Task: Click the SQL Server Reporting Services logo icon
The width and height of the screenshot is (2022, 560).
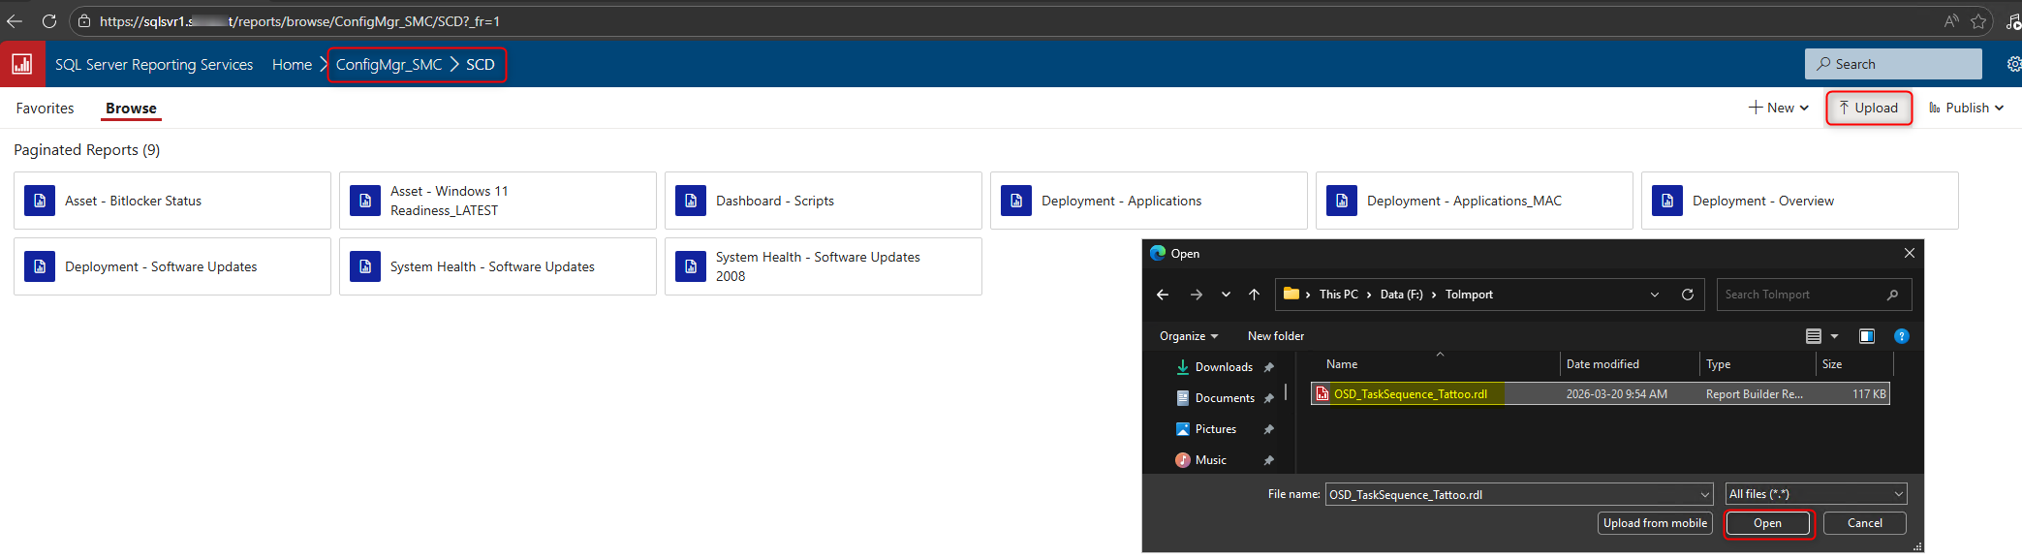Action: pos(21,64)
